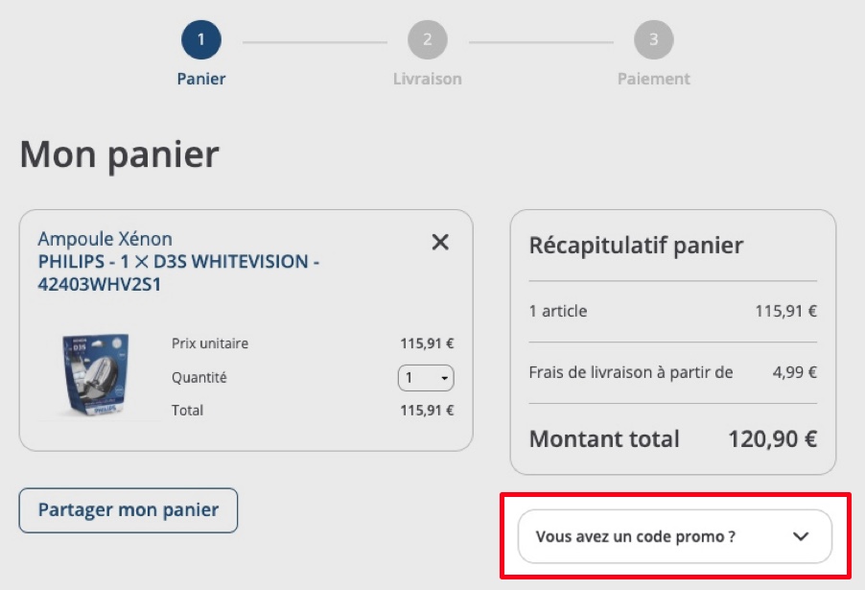Open the Quantité dropdown showing 1
The image size is (865, 590).
[425, 378]
